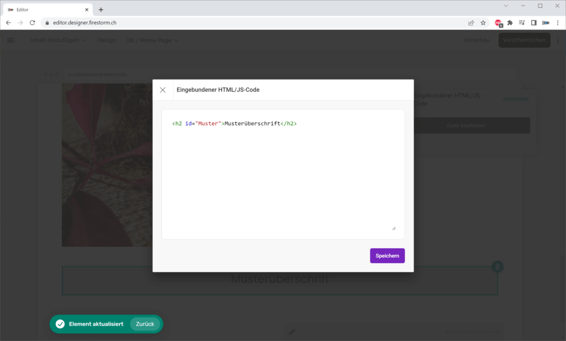Expand the Inhalt hinzufügen dropdown
Screen dimensions: 566x341
pos(58,40)
